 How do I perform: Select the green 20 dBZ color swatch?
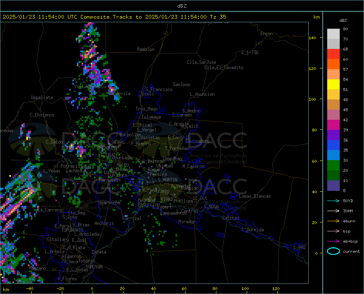pyautogui.click(x=333, y=165)
